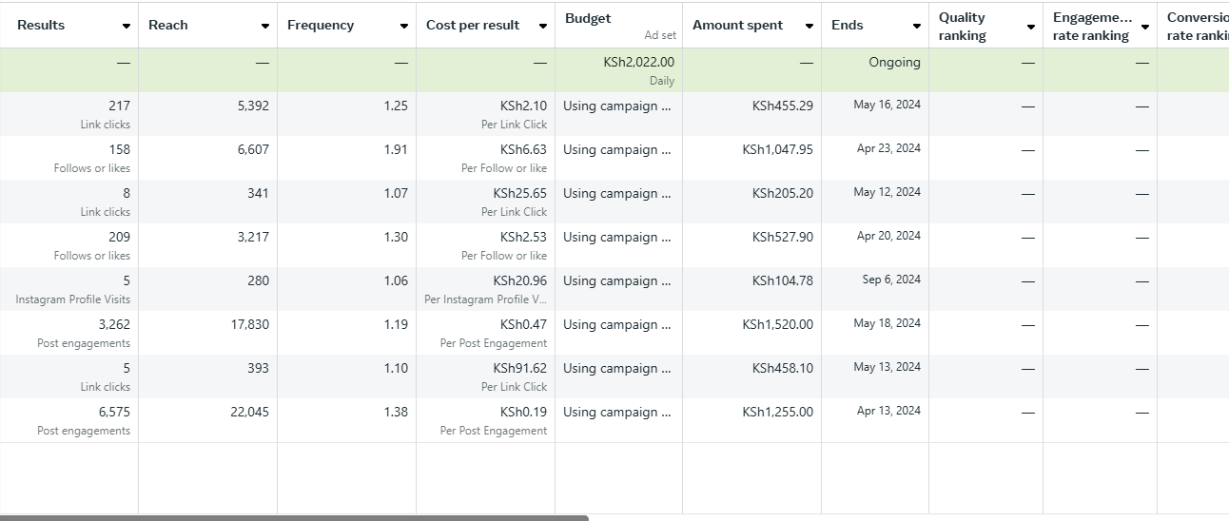Click the 5 Instagram Profile Visits result

(x=126, y=281)
